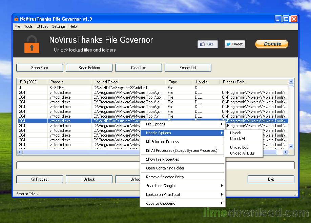Select row with VMware Tools\go... object
The image size is (311, 223).
click(x=153, y=97)
